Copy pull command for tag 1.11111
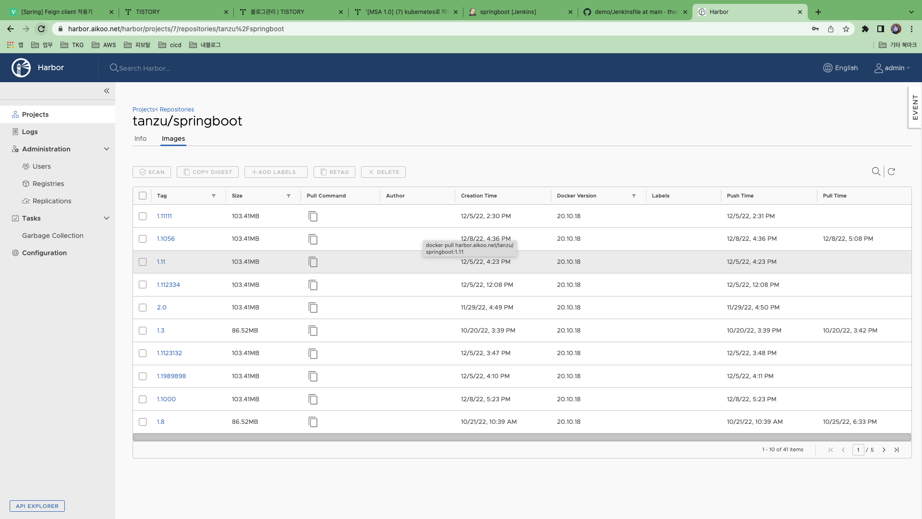The height and width of the screenshot is (519, 922). pyautogui.click(x=313, y=216)
